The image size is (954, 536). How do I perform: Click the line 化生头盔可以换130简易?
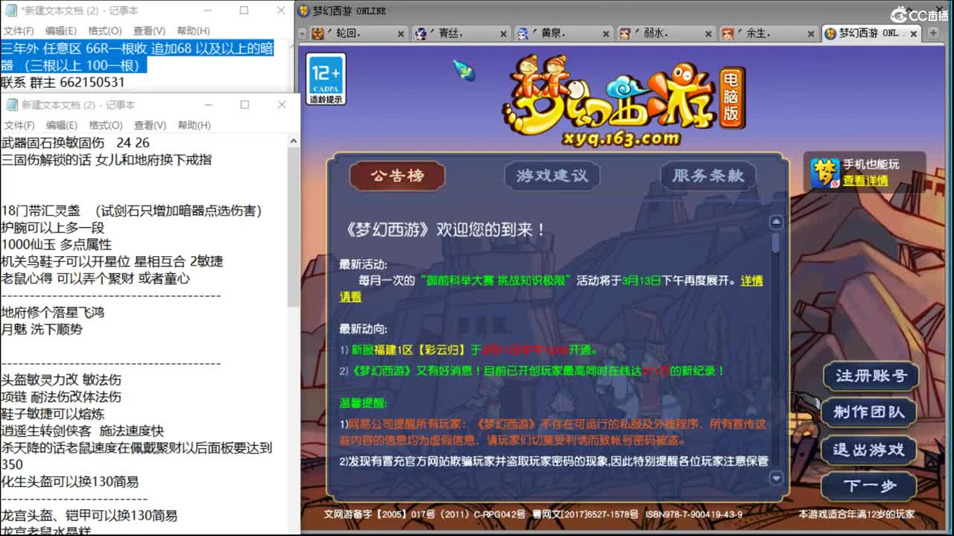click(x=70, y=482)
